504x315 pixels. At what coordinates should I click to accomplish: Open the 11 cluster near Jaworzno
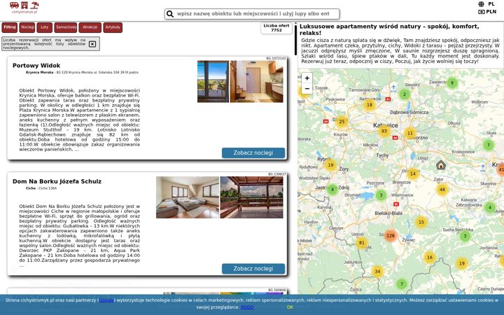[x=409, y=133]
